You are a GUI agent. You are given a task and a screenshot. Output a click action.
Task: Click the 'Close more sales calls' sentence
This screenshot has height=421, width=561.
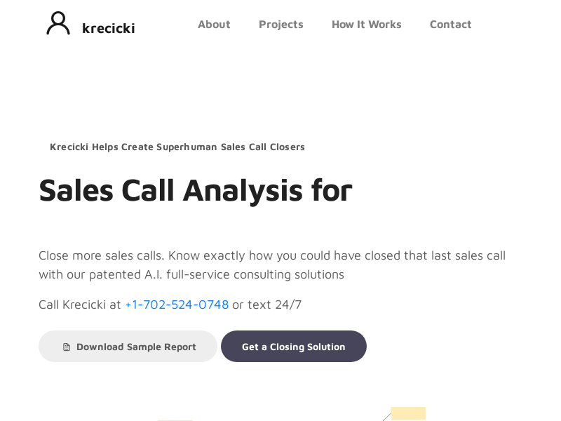pos(101,255)
